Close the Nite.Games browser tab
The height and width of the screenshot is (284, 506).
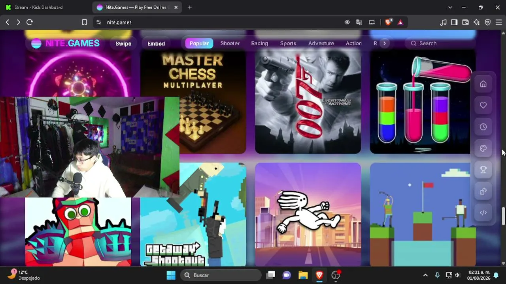coord(176,7)
